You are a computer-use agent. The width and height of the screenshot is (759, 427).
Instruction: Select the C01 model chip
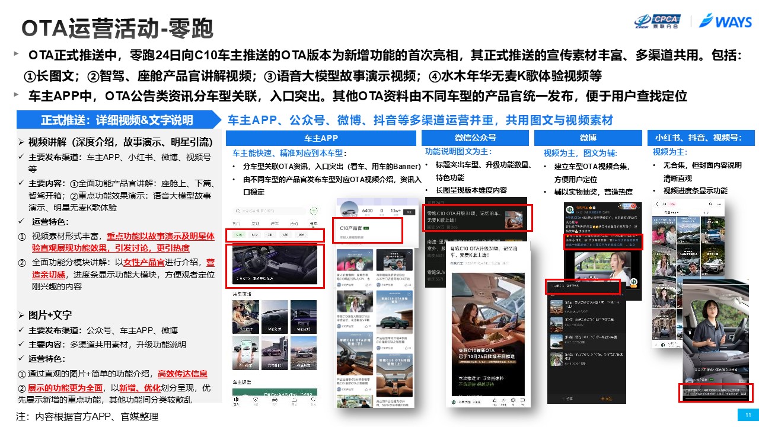(286, 235)
